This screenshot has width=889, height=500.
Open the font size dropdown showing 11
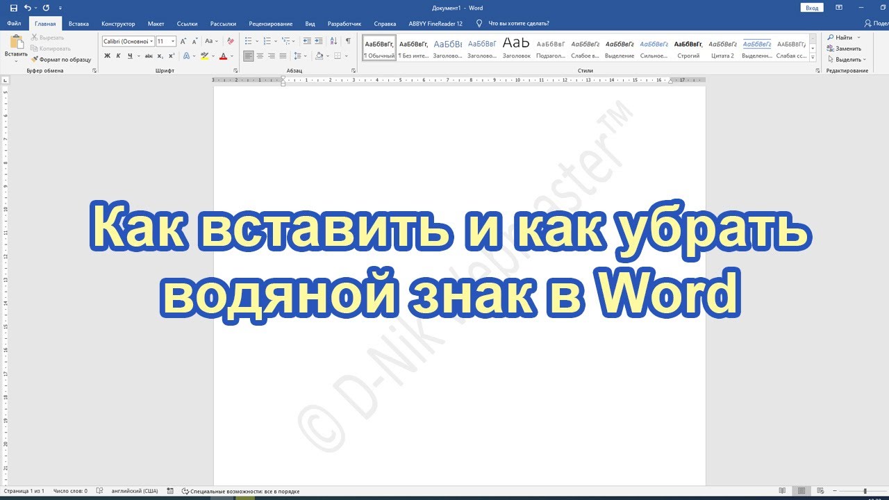[173, 41]
